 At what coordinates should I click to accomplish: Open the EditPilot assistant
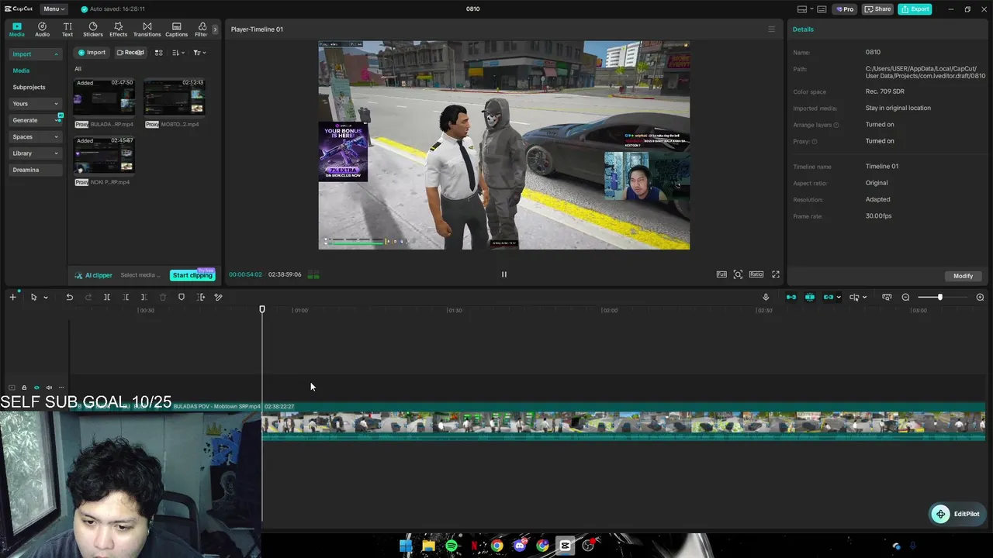(957, 514)
